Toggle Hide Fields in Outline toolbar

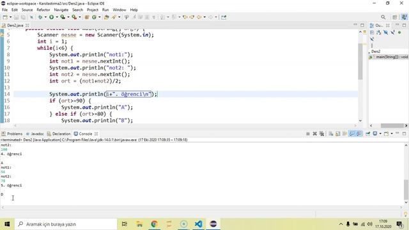click(386, 33)
